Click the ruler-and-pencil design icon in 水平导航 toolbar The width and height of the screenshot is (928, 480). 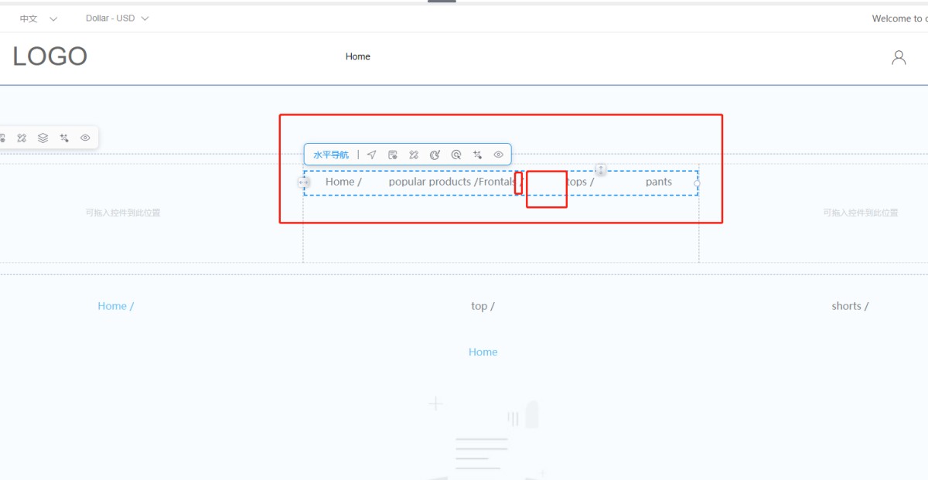[x=414, y=155]
